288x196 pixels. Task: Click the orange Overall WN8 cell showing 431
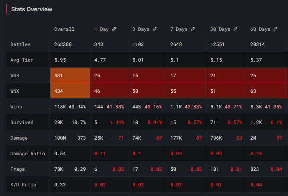click(70, 75)
